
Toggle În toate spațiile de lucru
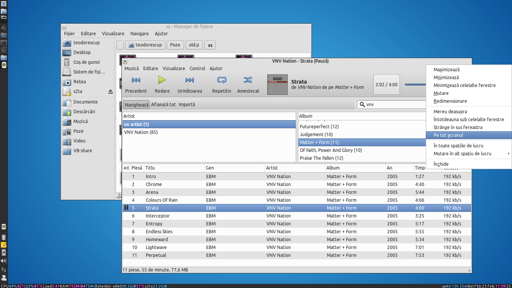point(469,146)
